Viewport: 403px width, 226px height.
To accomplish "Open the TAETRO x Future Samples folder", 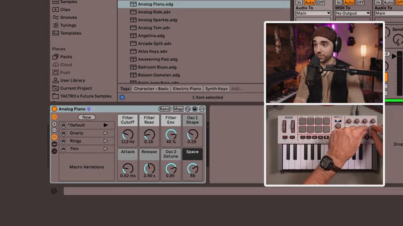I will click(86, 96).
